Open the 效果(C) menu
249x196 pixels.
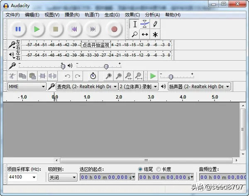(x=132, y=15)
